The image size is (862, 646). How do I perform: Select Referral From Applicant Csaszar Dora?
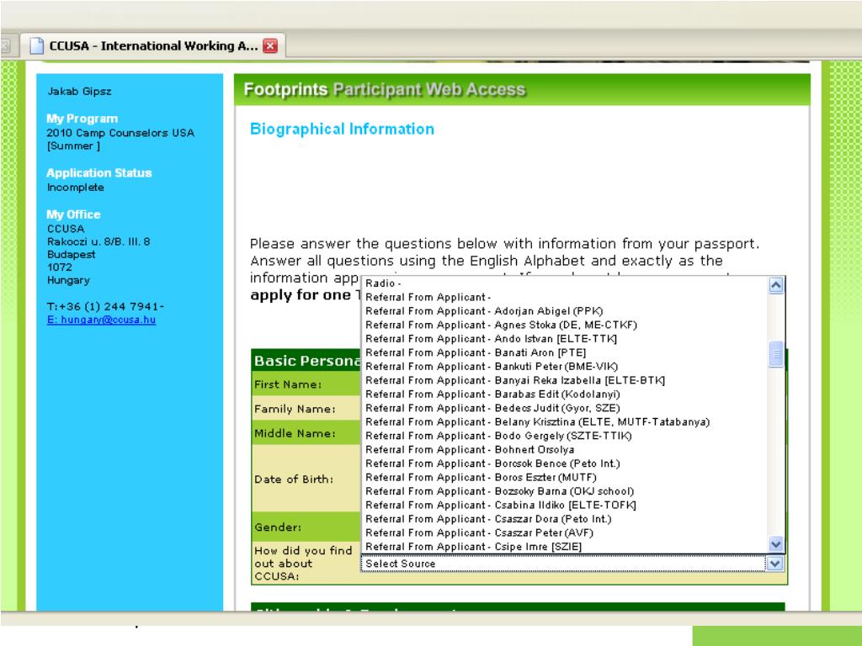[565, 519]
